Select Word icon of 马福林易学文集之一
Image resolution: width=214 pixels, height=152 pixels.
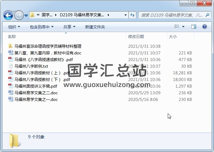(x=11, y=99)
